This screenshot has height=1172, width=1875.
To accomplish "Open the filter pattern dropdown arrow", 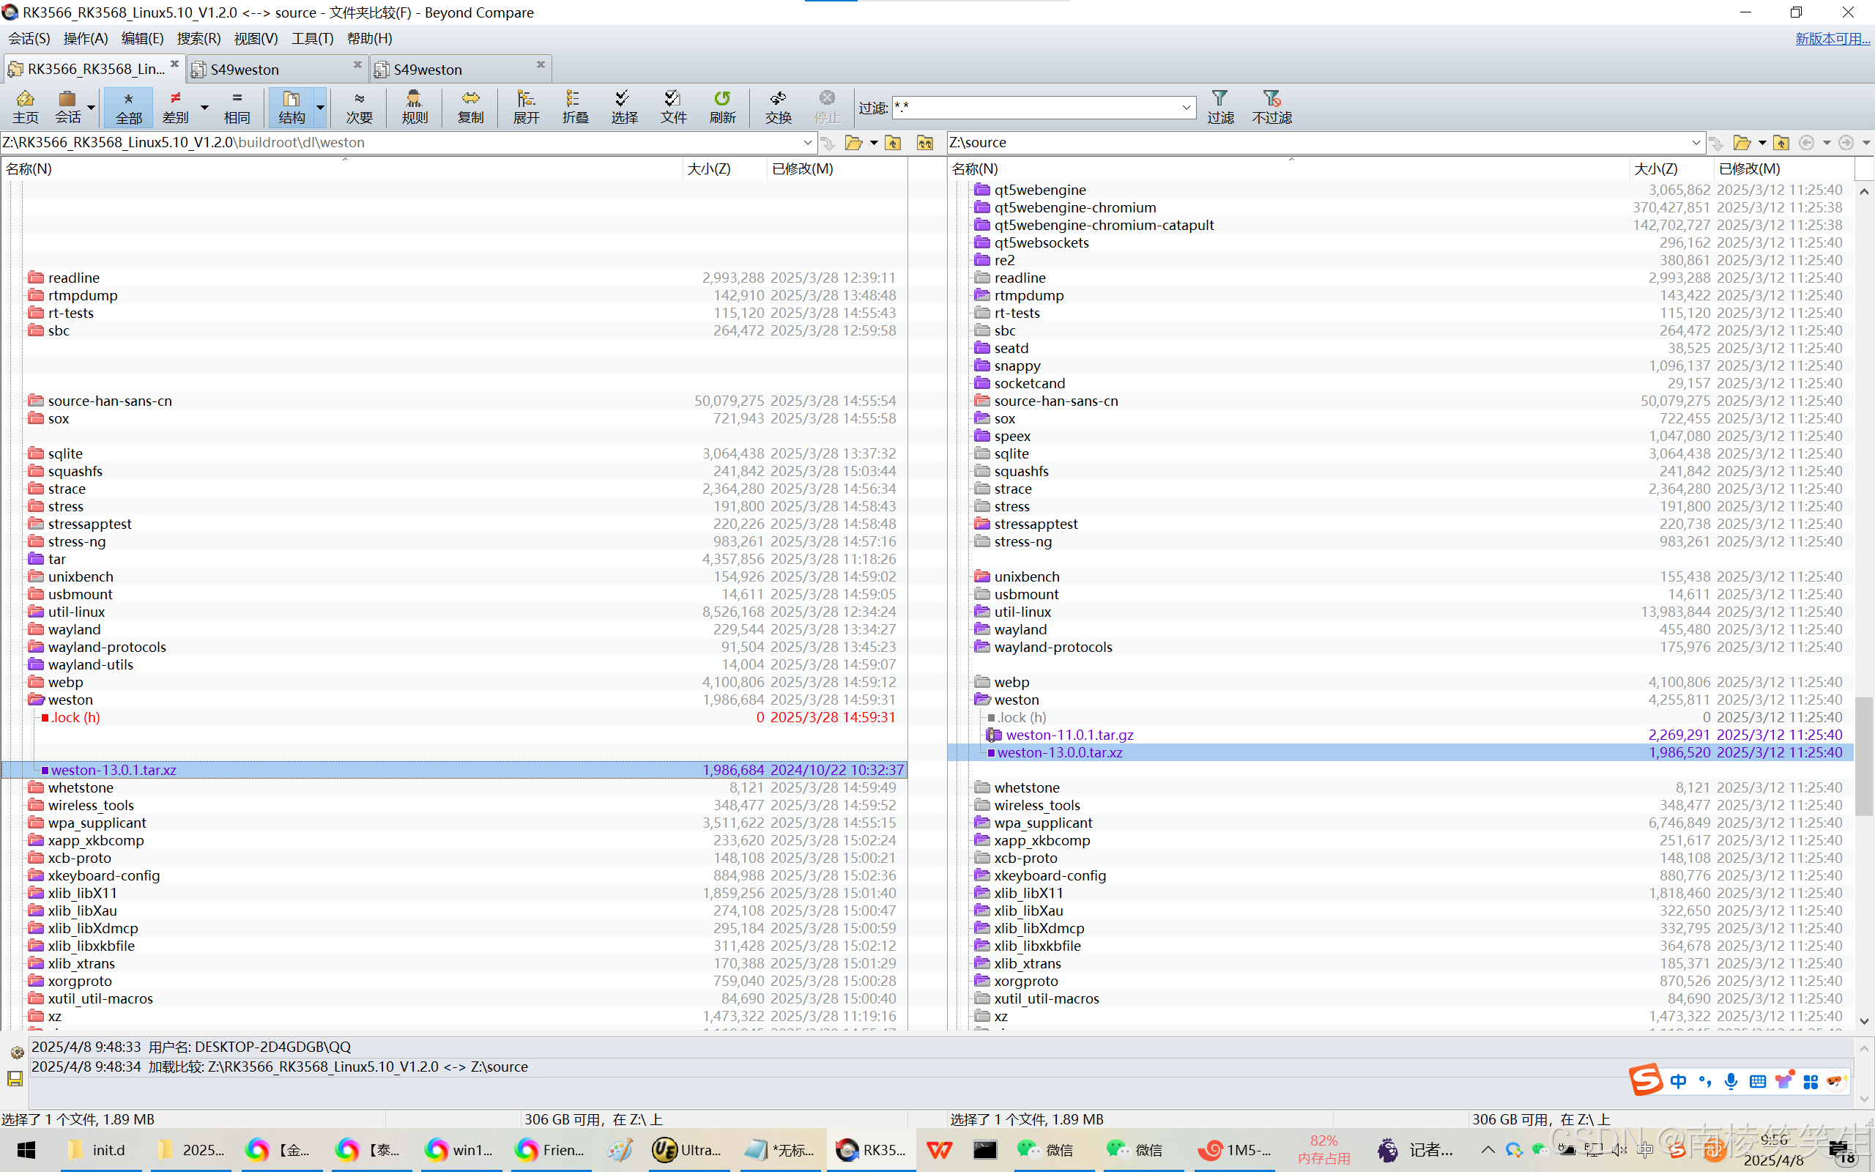I will coord(1187,107).
